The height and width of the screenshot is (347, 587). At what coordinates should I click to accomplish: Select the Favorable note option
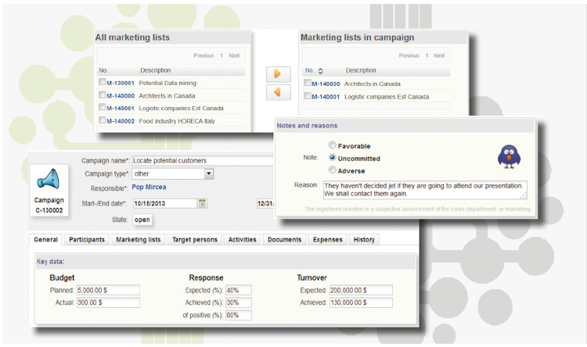click(x=333, y=145)
